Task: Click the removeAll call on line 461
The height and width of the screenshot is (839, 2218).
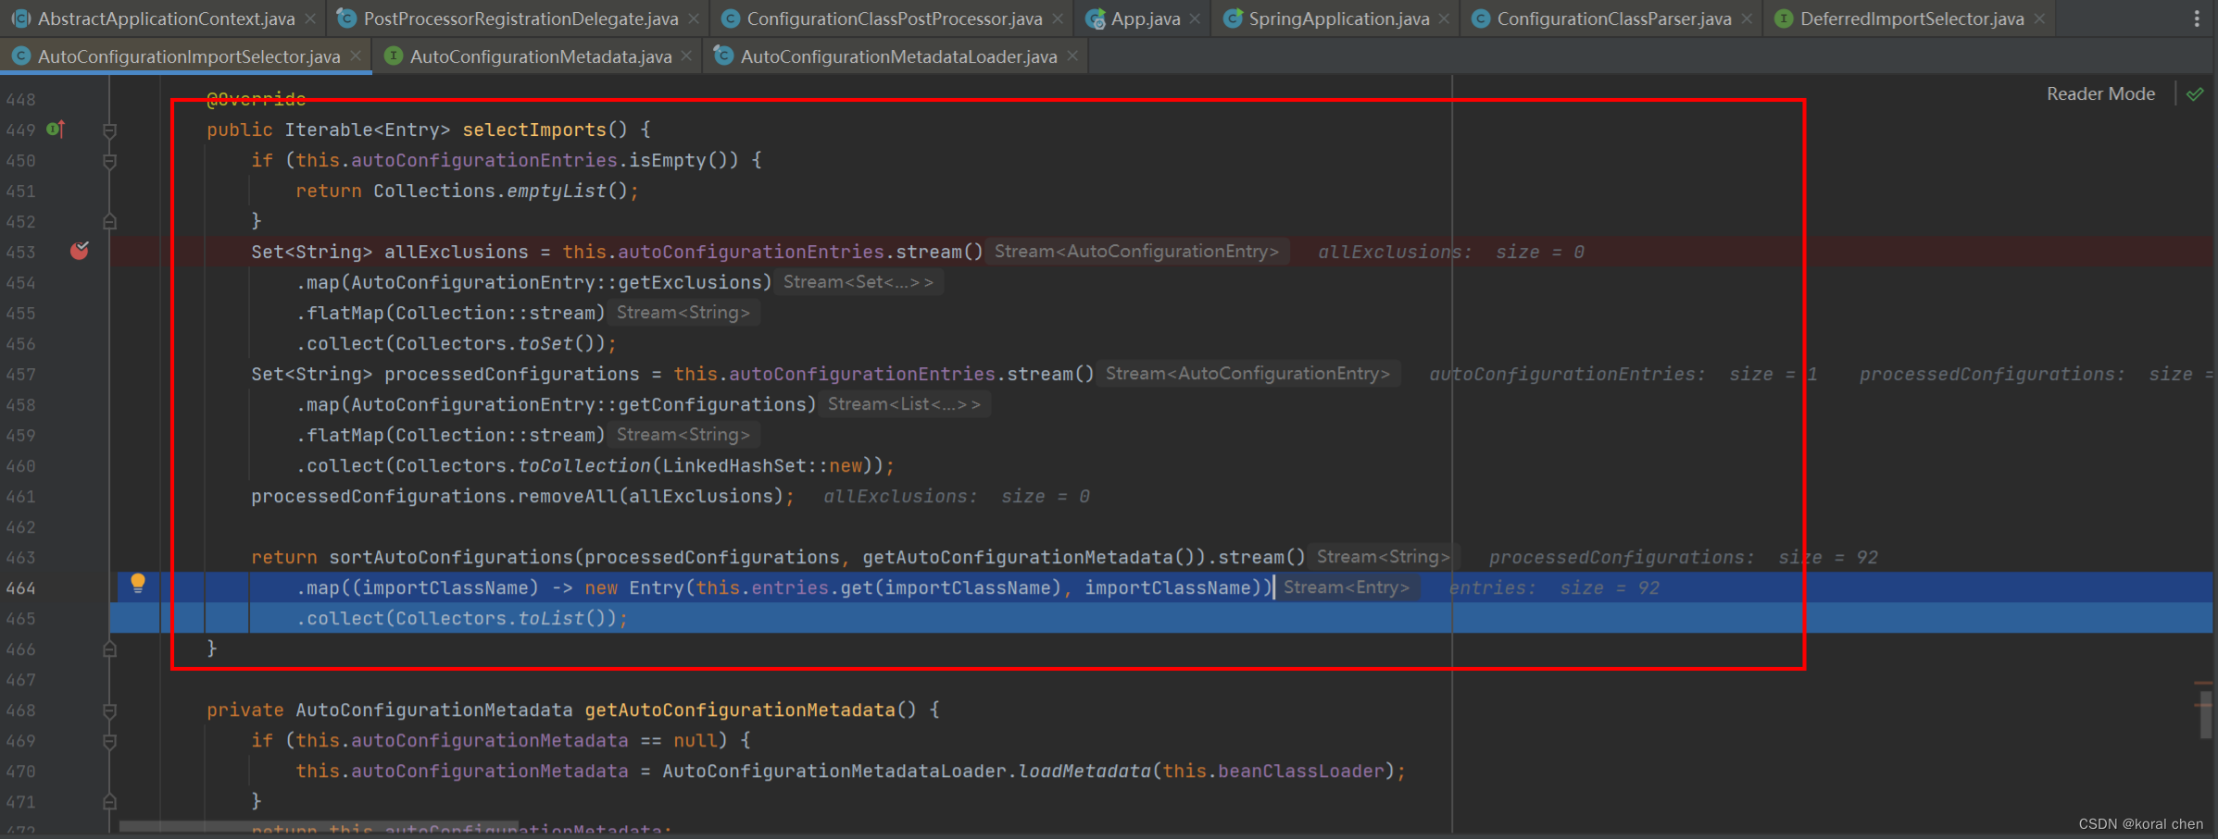Action: (568, 496)
